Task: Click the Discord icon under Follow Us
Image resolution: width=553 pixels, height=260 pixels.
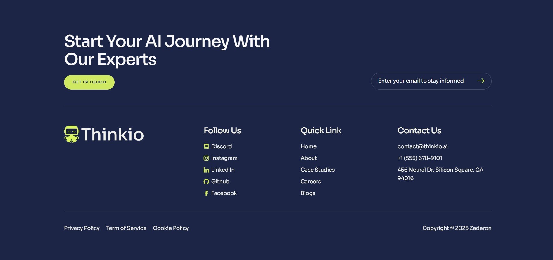Action: click(206, 146)
